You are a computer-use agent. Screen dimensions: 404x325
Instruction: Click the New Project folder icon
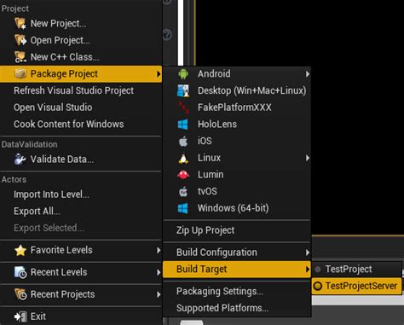tap(20, 23)
